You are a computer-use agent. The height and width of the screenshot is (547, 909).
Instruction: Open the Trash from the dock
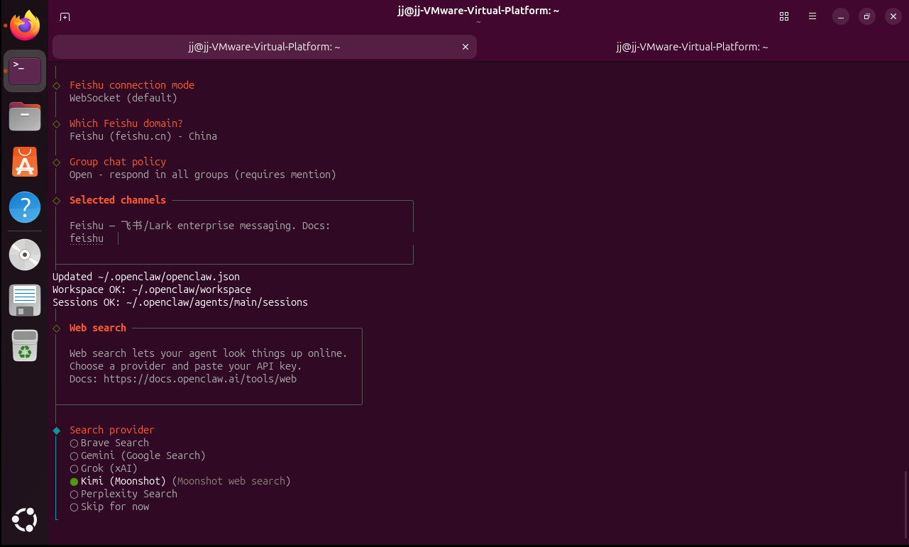click(25, 346)
